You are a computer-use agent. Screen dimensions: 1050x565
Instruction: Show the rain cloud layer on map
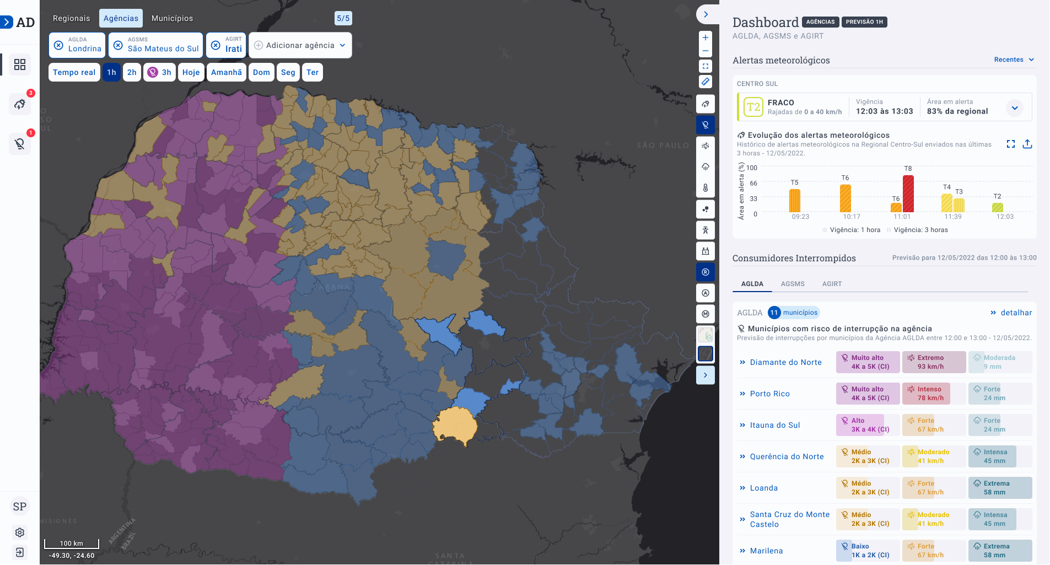pyautogui.click(x=706, y=167)
